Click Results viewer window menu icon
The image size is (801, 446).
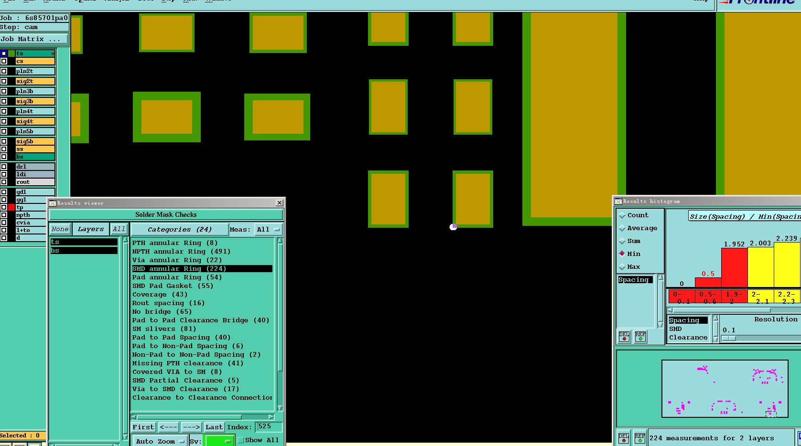click(53, 203)
